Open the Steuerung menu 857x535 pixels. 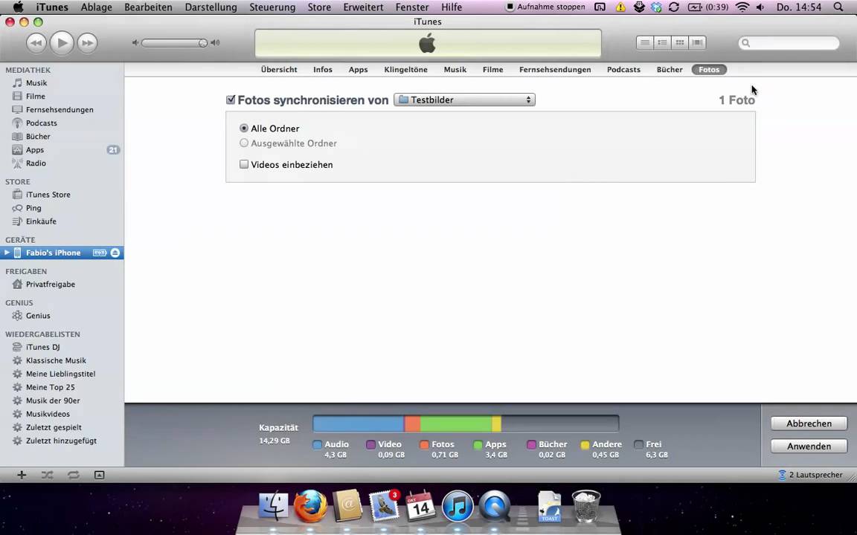point(272,7)
